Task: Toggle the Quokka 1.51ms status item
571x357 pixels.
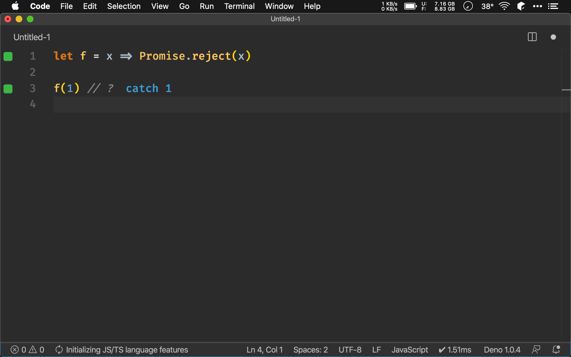Action: coord(455,349)
